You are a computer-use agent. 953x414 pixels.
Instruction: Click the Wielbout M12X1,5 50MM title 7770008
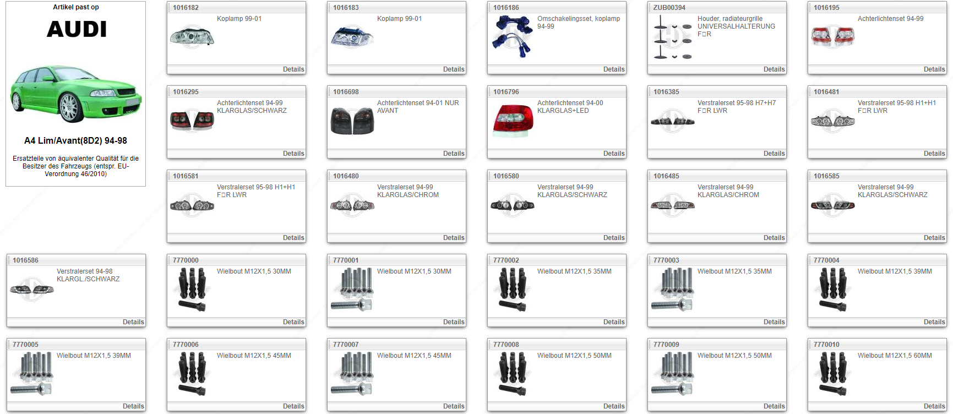click(574, 356)
